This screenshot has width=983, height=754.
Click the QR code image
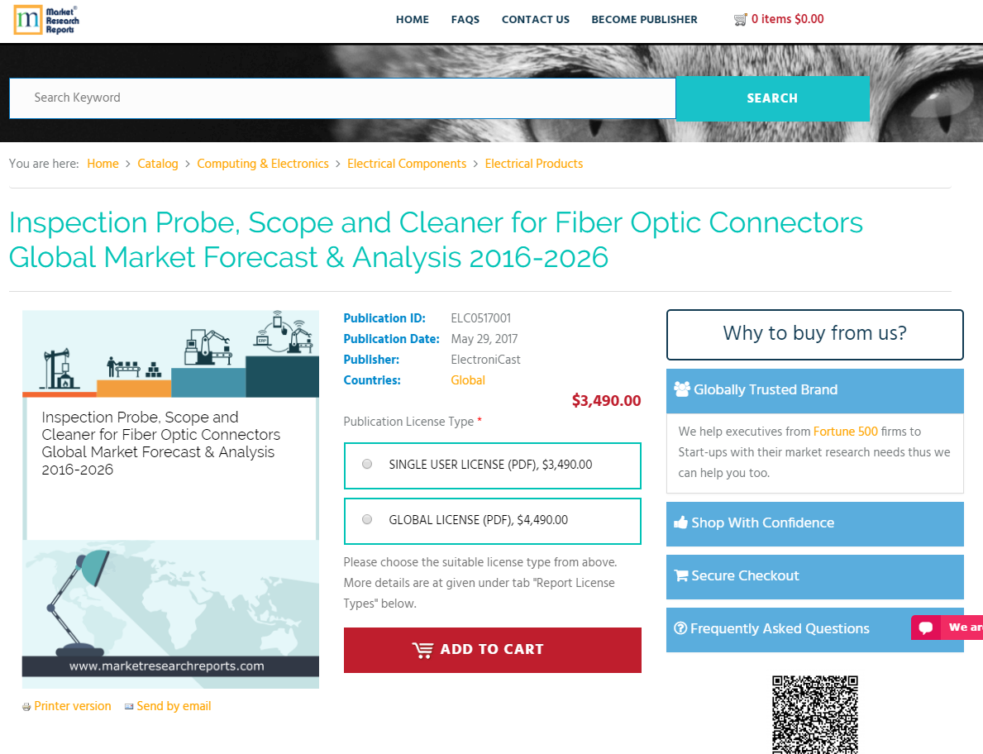coord(814,714)
